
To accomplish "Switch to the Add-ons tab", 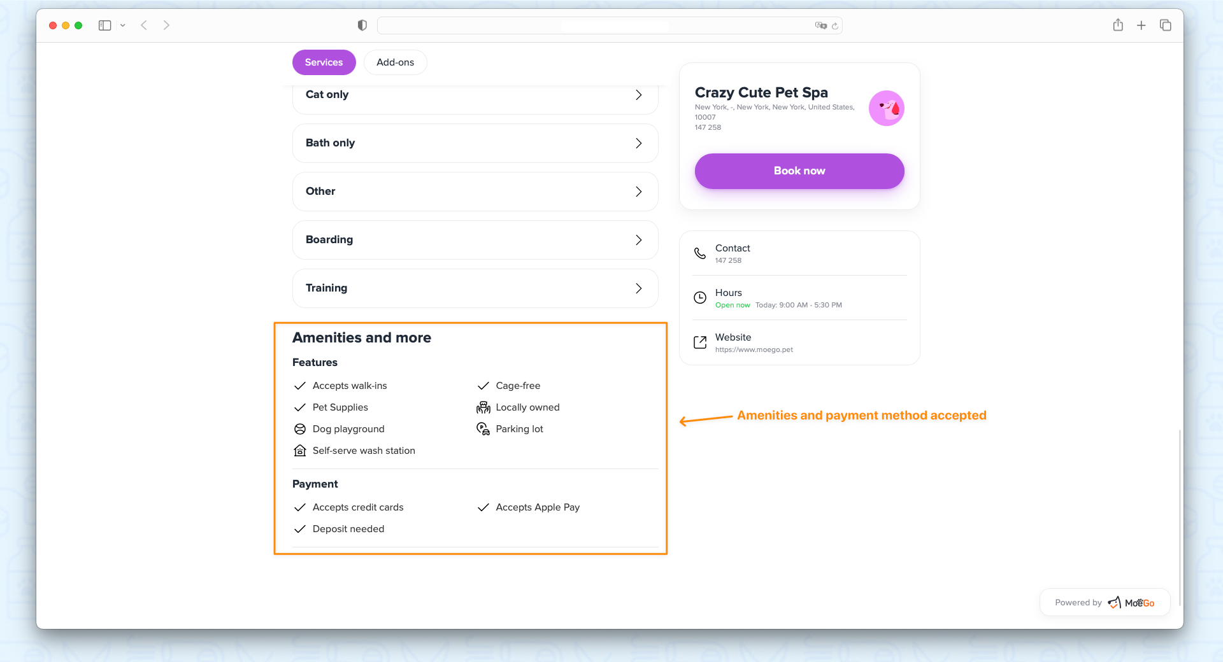I will 396,62.
